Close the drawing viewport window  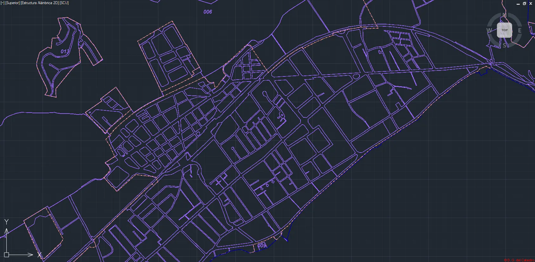click(531, 4)
